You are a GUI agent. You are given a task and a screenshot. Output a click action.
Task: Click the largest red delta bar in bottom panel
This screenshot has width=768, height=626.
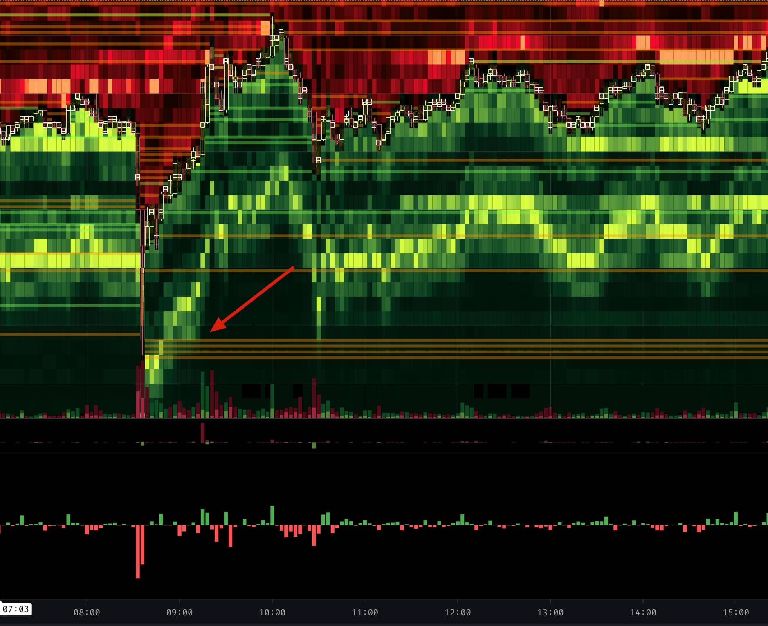pos(138,551)
